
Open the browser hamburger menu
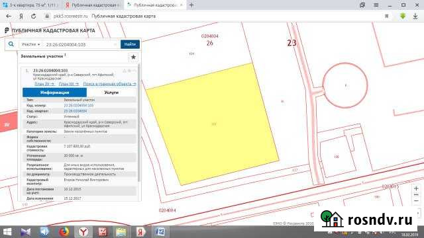click(x=376, y=5)
